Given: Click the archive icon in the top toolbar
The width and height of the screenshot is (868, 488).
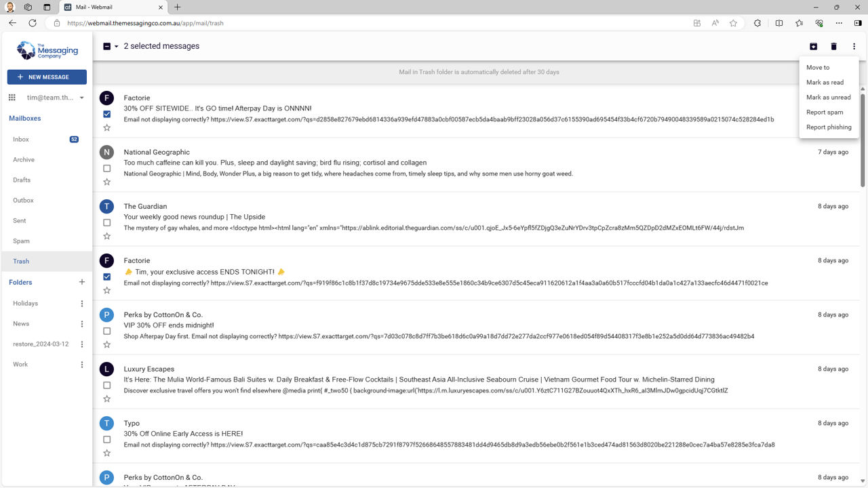Looking at the screenshot, I should (x=814, y=46).
